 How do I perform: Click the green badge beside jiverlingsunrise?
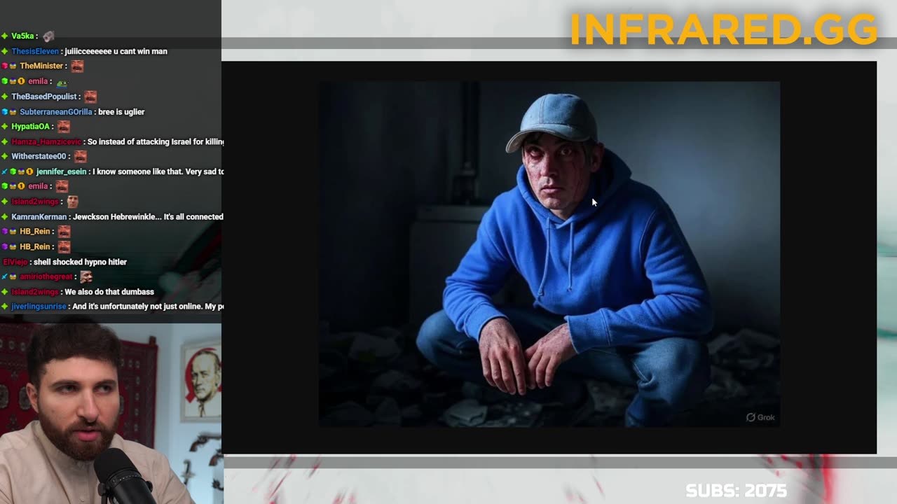[x=5, y=307]
